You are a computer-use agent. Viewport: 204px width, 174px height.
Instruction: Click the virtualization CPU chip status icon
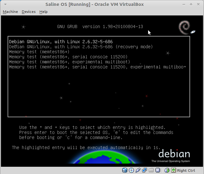pyautogui.click(x=158, y=170)
